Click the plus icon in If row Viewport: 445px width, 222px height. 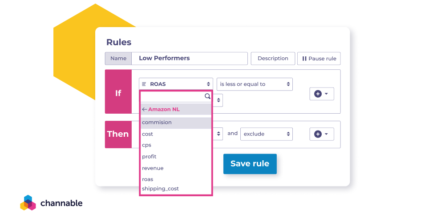pyautogui.click(x=318, y=94)
